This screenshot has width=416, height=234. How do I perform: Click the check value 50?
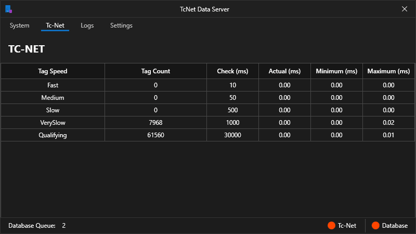232,98
